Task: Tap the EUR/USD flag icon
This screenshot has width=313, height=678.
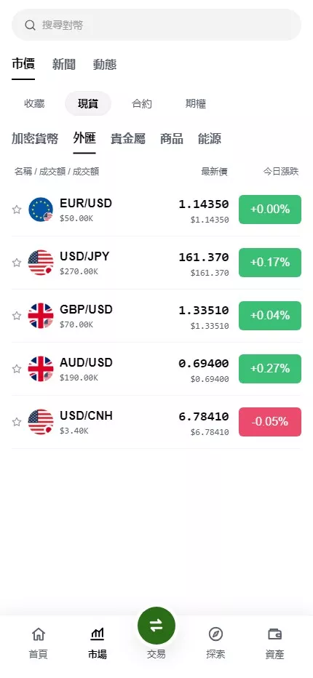Action: pyautogui.click(x=41, y=210)
